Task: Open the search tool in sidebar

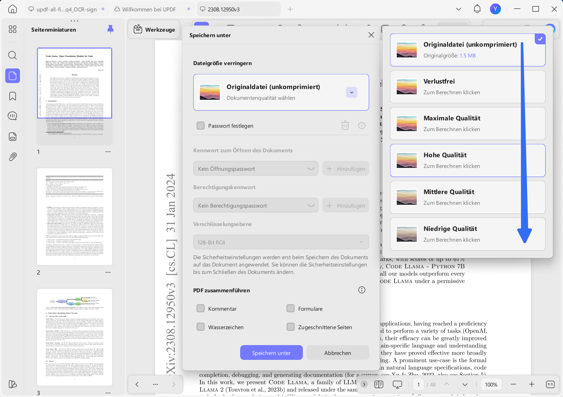Action: [13, 55]
